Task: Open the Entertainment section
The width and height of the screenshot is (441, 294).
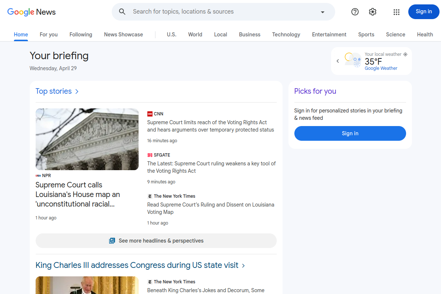Action: pyautogui.click(x=329, y=35)
